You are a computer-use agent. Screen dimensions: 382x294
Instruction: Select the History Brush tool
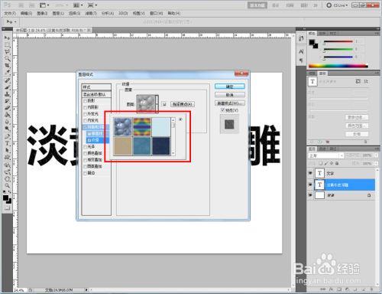[x=7, y=101]
